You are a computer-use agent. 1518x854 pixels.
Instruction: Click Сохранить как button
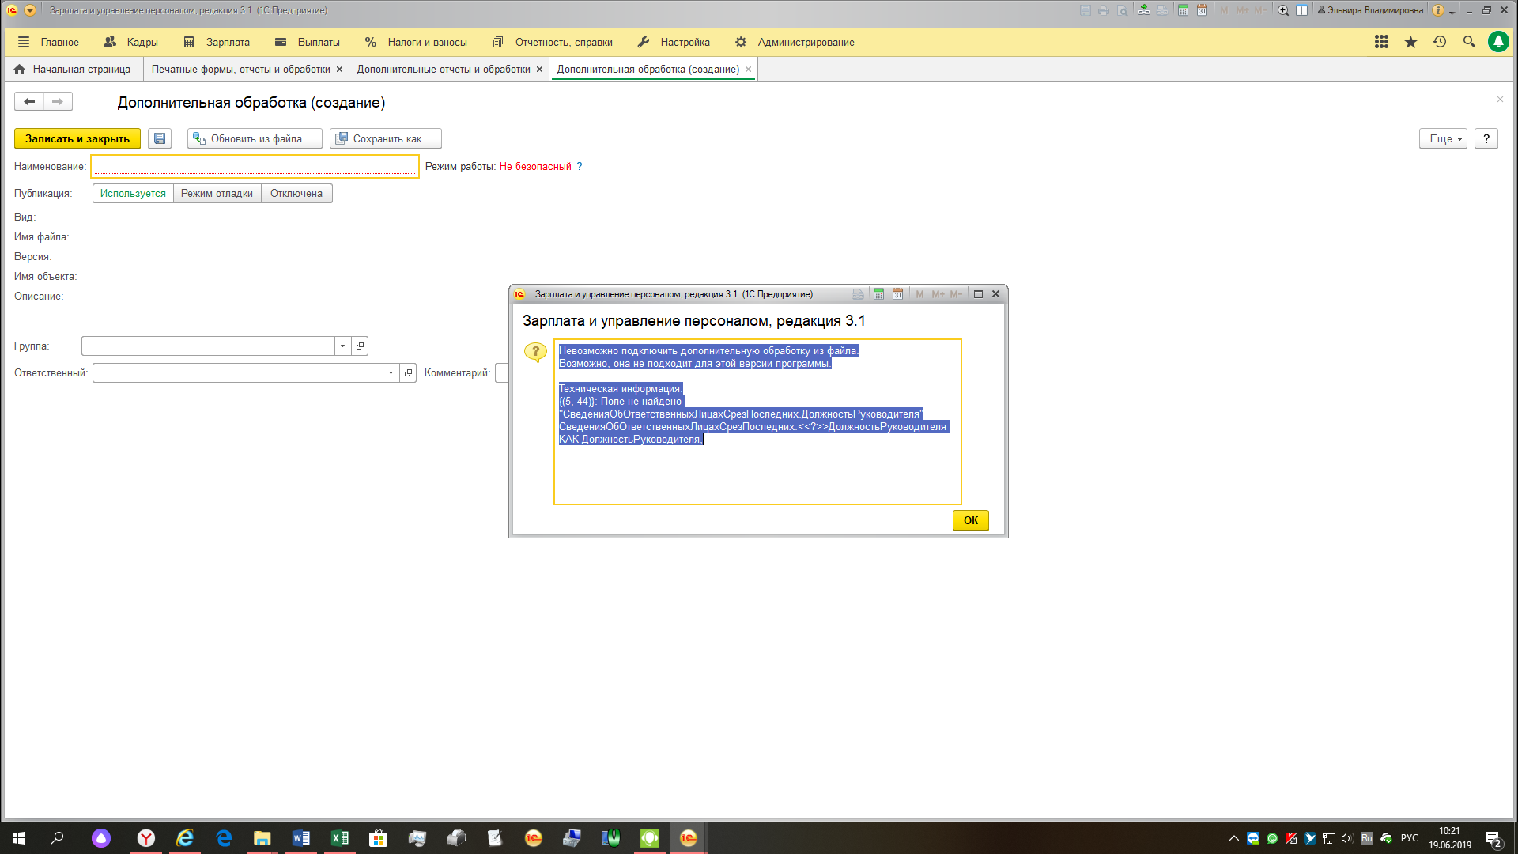386,138
